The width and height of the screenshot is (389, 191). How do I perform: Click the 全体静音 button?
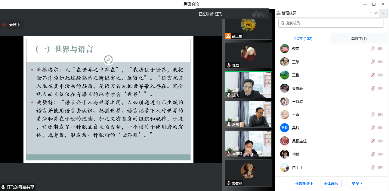(331, 184)
